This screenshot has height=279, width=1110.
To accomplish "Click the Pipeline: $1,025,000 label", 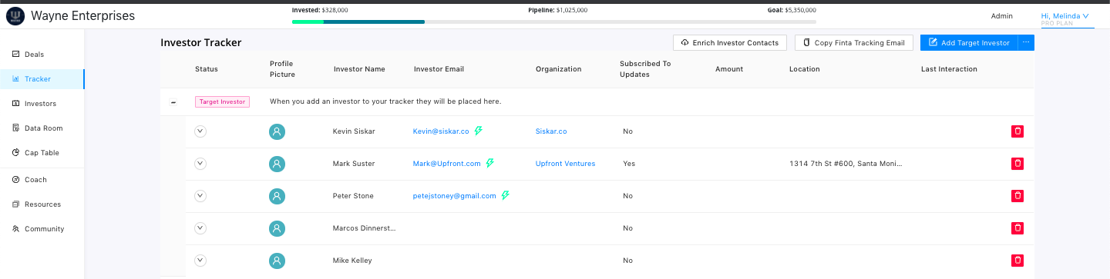I will coord(558,11).
